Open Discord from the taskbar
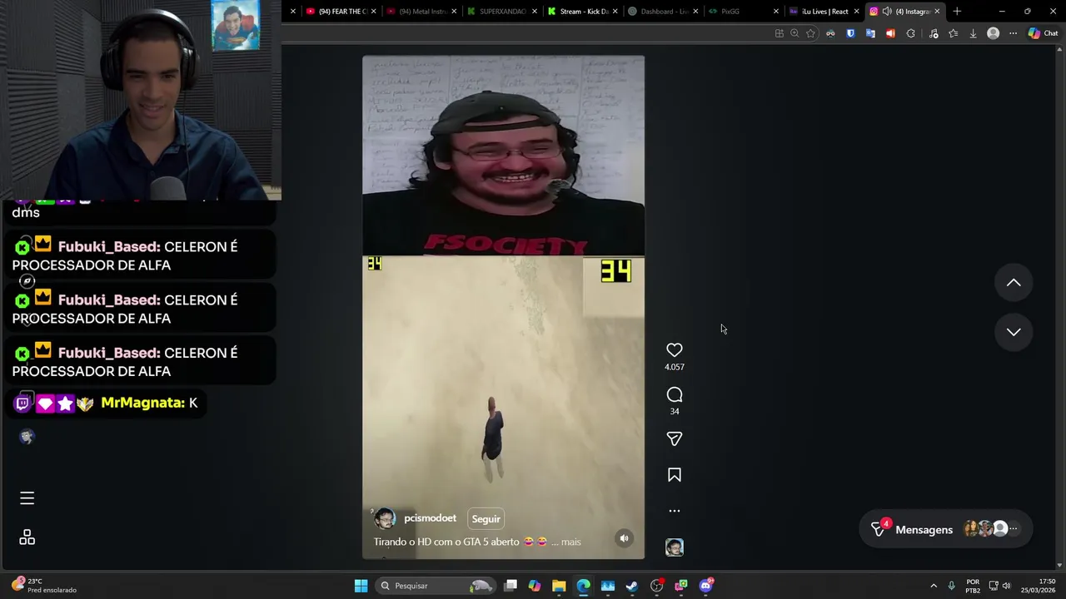 click(x=705, y=586)
